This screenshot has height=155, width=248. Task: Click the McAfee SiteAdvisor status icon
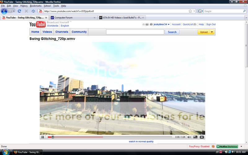click(x=227, y=146)
